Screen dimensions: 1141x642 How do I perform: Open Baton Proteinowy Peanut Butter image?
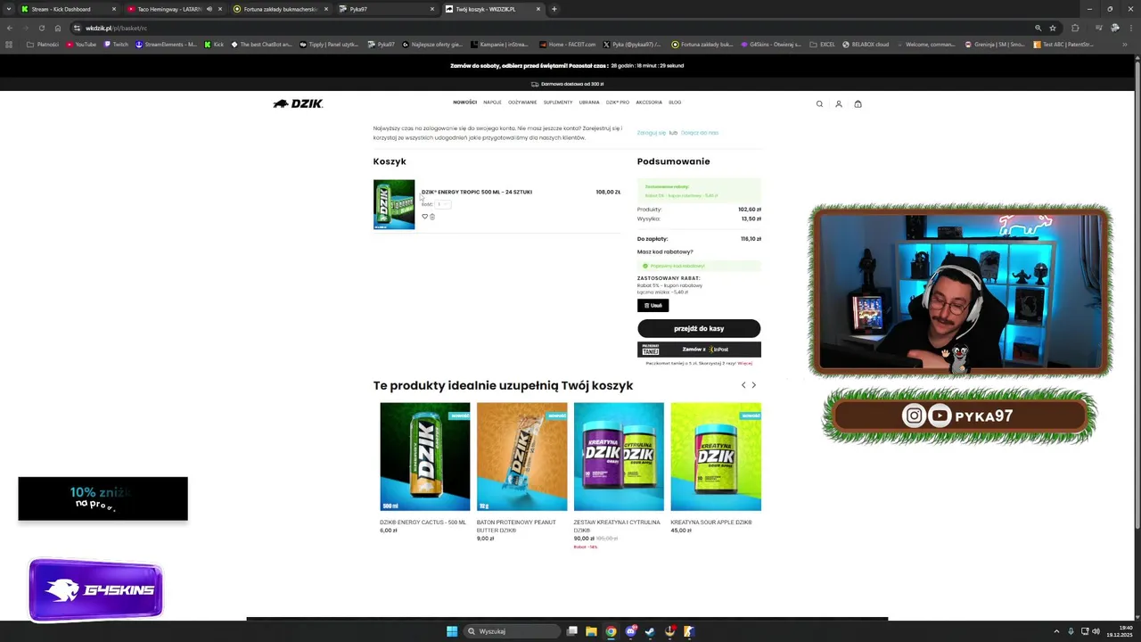521,457
